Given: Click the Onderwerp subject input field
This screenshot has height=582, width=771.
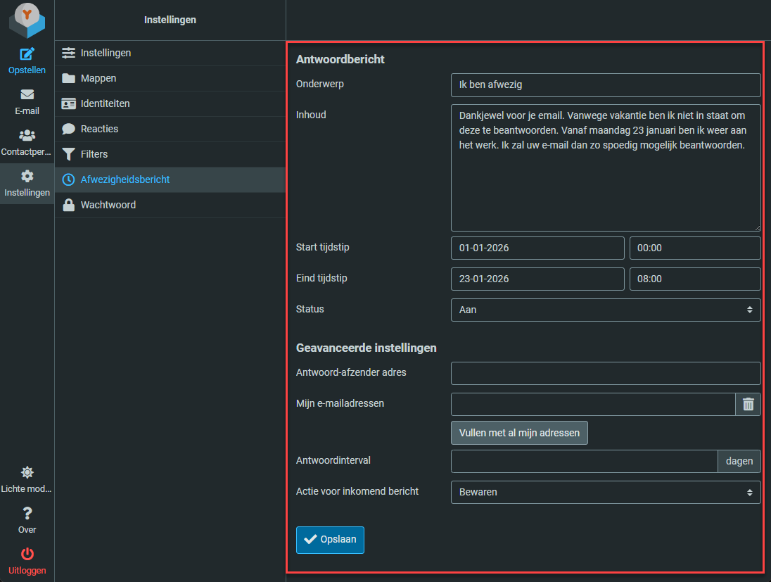Looking at the screenshot, I should coord(605,85).
